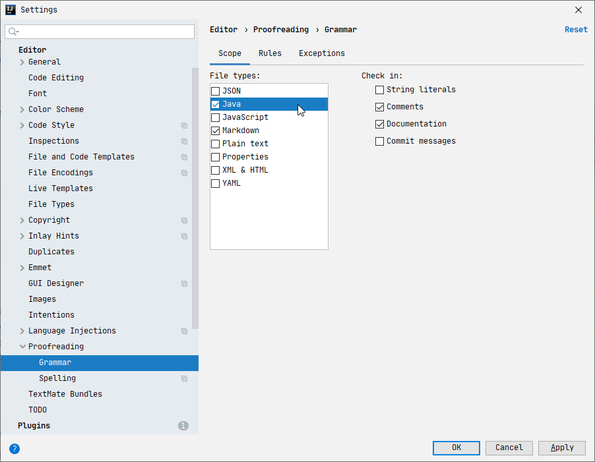This screenshot has width=595, height=462.
Task: Uncheck the Markdown file type
Action: pyautogui.click(x=216, y=130)
